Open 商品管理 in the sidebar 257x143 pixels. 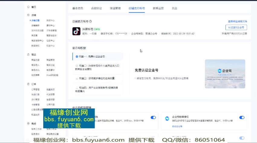click(50, 60)
